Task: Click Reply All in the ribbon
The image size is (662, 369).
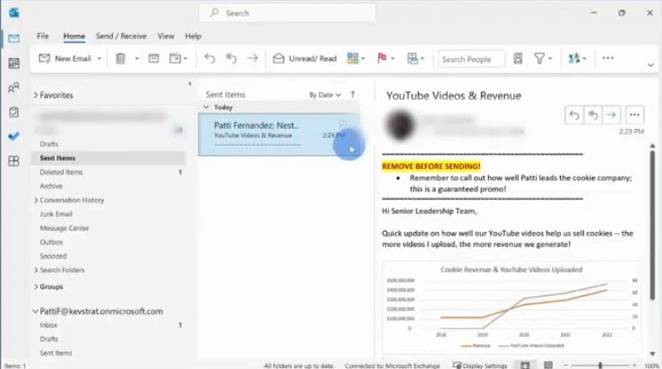Action: pyautogui.click(x=231, y=58)
